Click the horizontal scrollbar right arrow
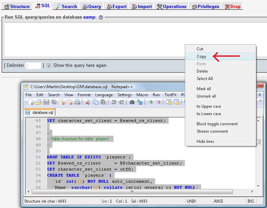This screenshot has height=208, width=267. [x=252, y=191]
